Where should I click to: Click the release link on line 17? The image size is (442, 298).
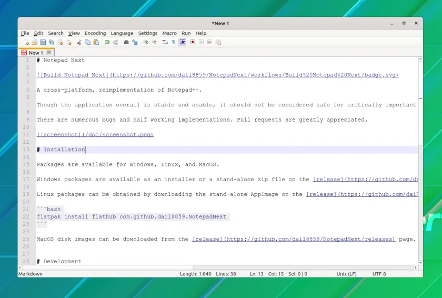point(365,180)
